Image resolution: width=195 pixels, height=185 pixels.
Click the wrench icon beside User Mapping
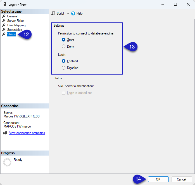click(4, 25)
